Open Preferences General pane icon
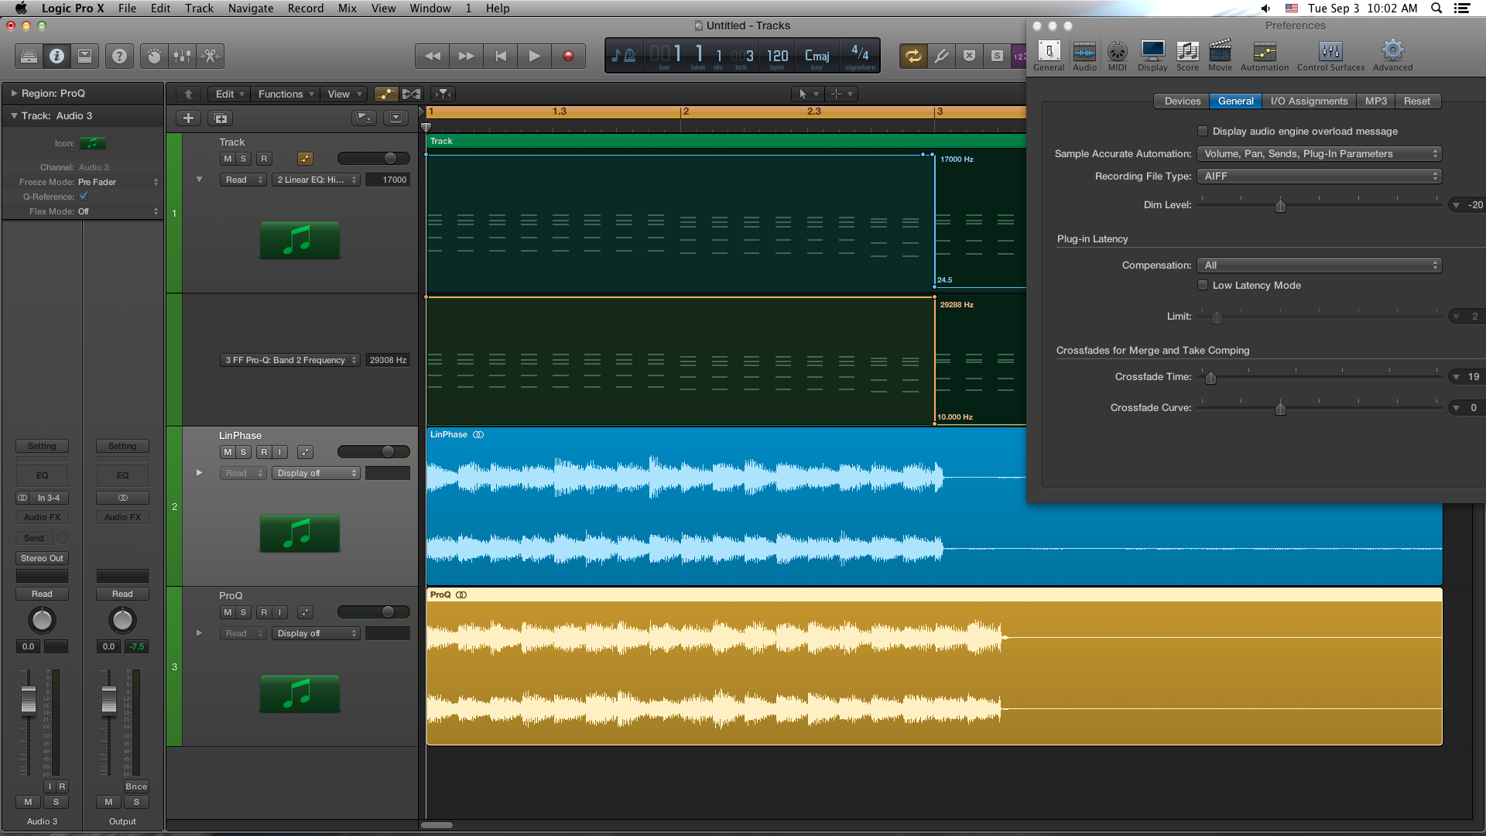This screenshot has width=1486, height=836. click(x=1049, y=56)
